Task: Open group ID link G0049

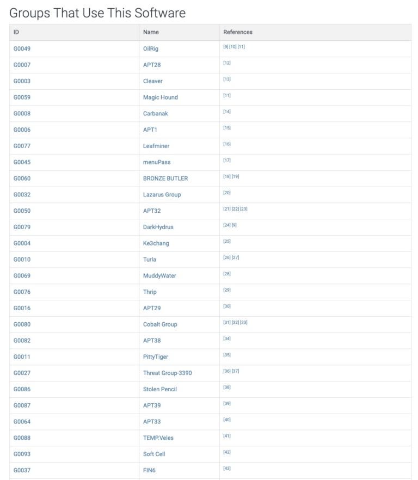Action: 22,48
